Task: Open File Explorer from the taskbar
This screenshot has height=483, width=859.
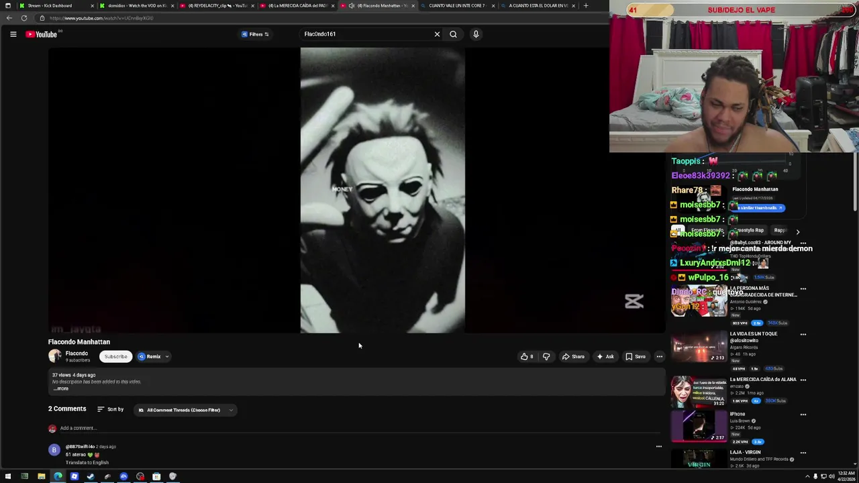Action: 41,476
